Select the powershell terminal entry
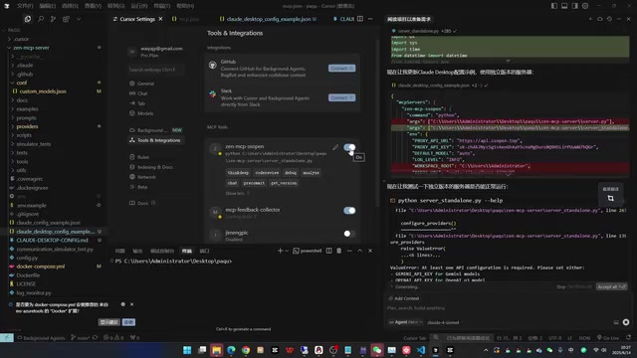 [x=308, y=251]
